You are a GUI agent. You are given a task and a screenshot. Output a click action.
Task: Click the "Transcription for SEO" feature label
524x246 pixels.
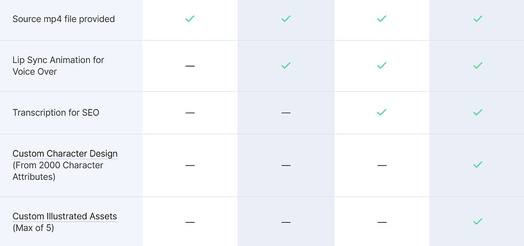pos(56,113)
